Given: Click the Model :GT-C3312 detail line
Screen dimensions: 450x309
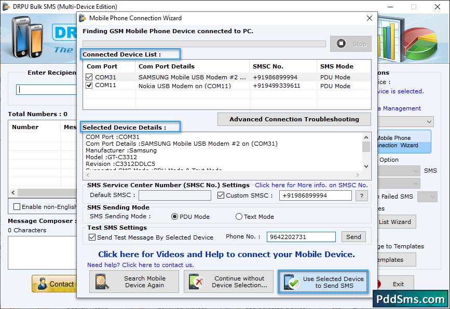Looking at the screenshot, I should [x=112, y=157].
